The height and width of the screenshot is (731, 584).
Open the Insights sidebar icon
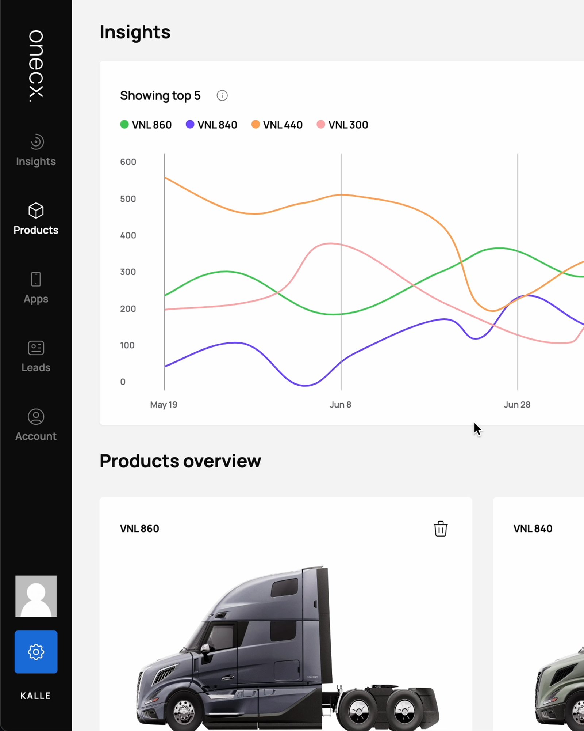click(x=36, y=142)
